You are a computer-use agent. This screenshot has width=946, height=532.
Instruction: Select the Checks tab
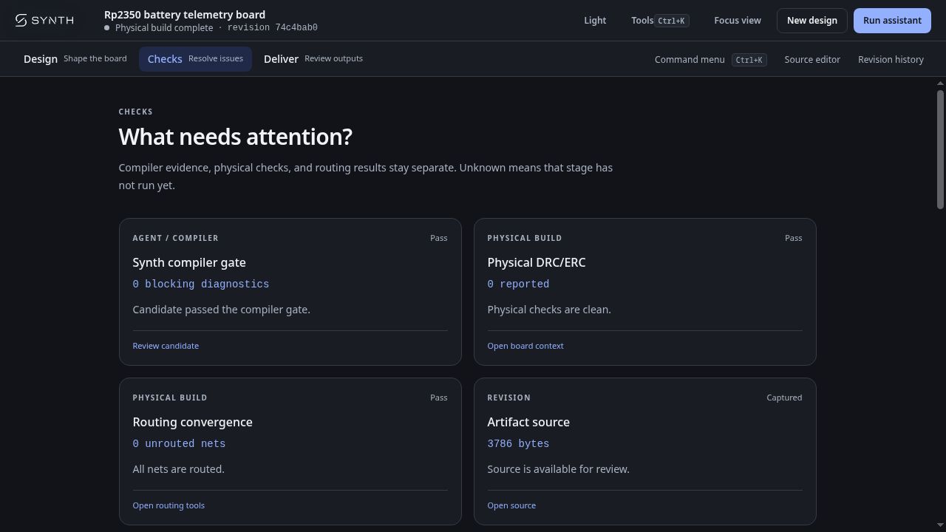tap(195, 58)
